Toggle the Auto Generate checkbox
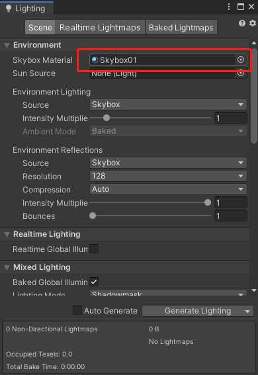 click(x=77, y=310)
